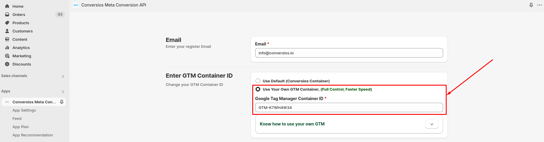Click the Orders count badge 43
This screenshot has height=142, width=544.
pyautogui.click(x=60, y=14)
